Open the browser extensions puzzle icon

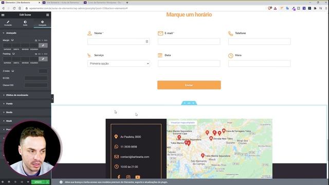click(x=315, y=8)
